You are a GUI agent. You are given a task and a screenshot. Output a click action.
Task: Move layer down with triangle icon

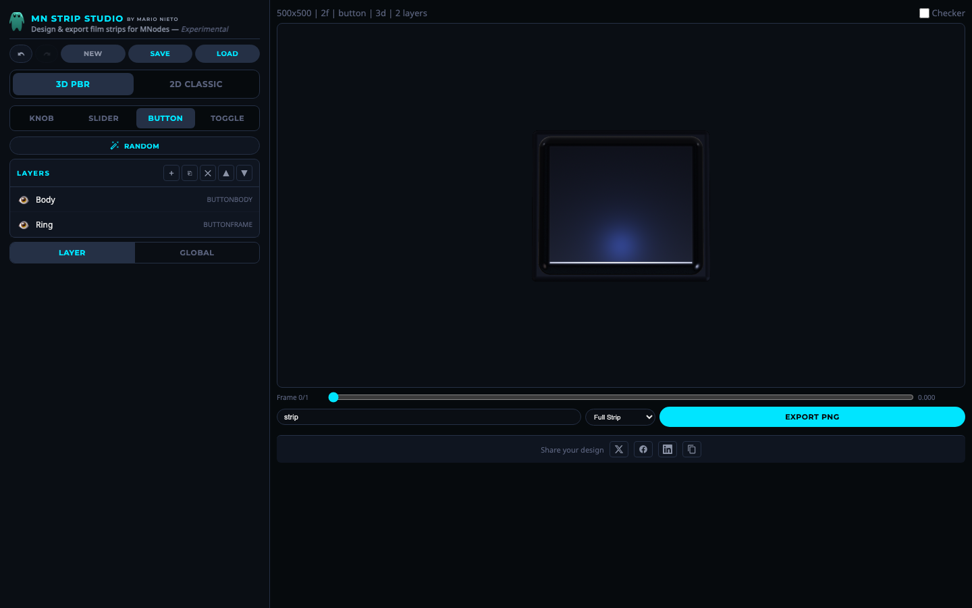coord(244,174)
